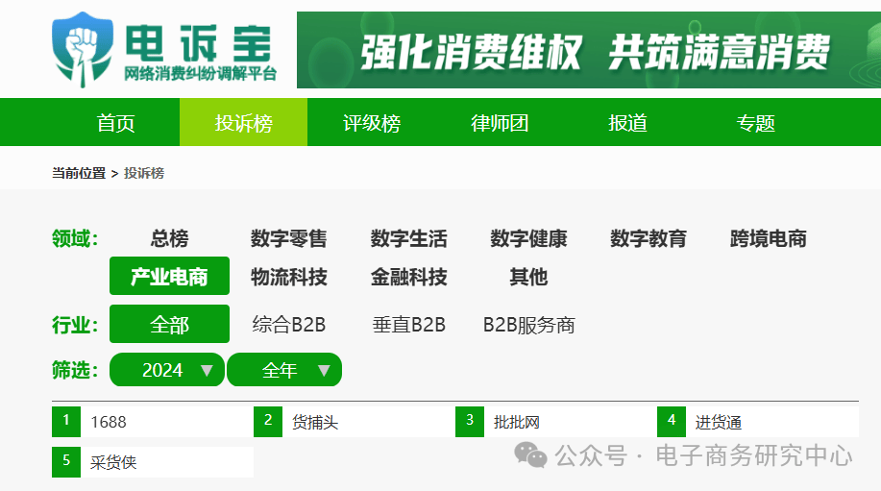Image resolution: width=881 pixels, height=491 pixels.
Task: Click the 当前位置 breadcrumb label
Action: click(79, 173)
